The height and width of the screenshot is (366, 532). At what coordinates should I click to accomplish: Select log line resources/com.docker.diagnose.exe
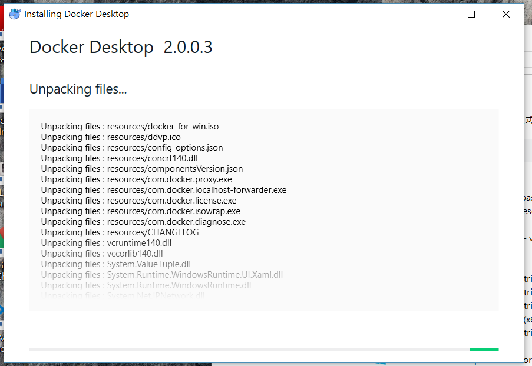pyautogui.click(x=143, y=222)
